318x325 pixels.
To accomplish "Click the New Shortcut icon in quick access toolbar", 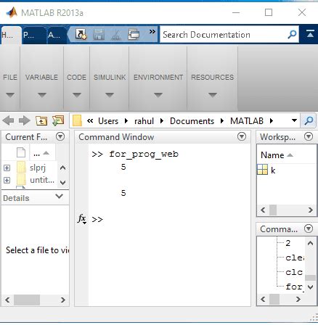I will tap(81, 34).
